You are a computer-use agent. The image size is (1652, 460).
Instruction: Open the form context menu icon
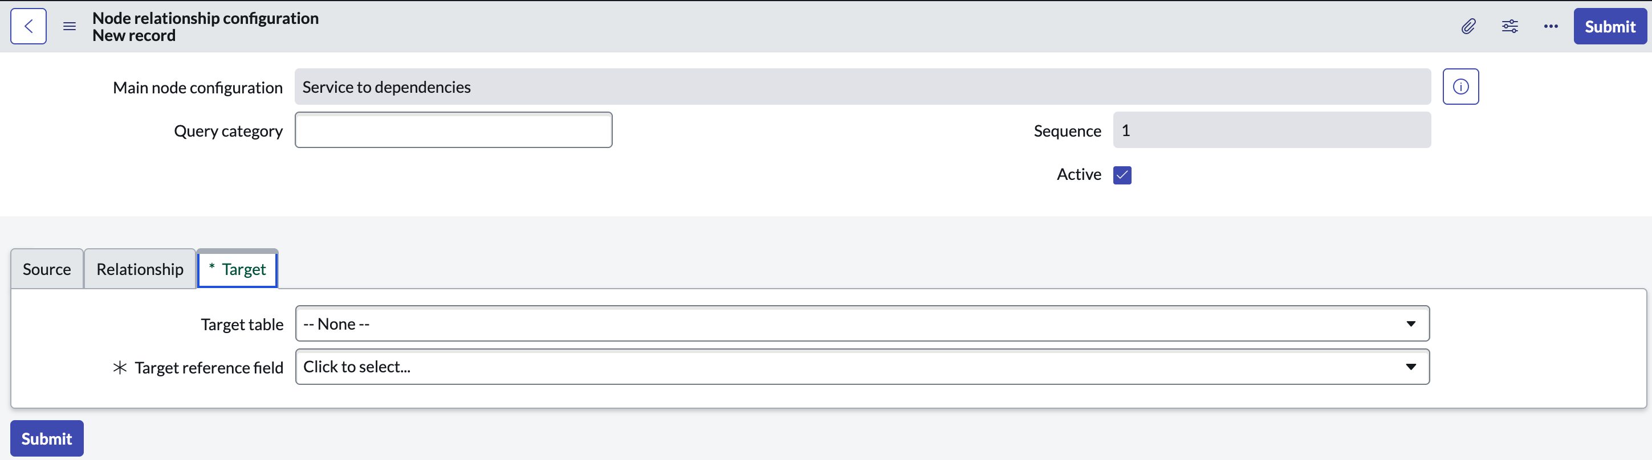tap(70, 26)
